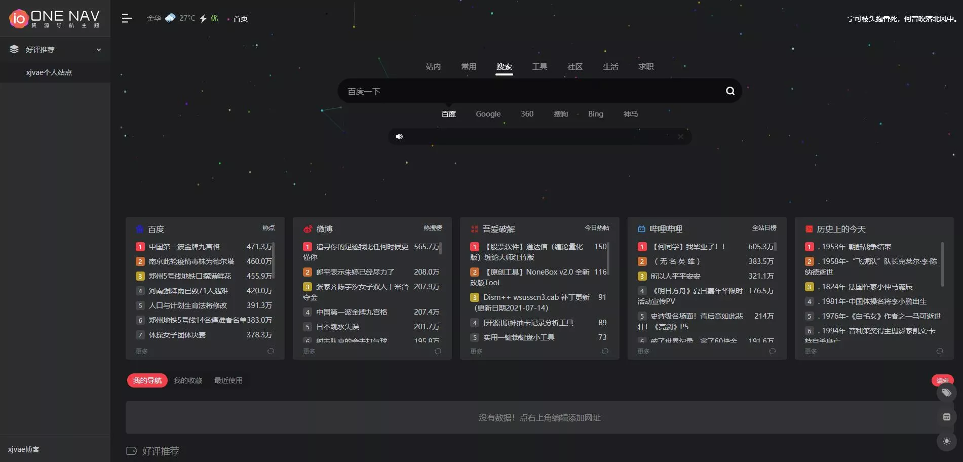
Task: Select Bing as the search engine
Action: pyautogui.click(x=595, y=114)
